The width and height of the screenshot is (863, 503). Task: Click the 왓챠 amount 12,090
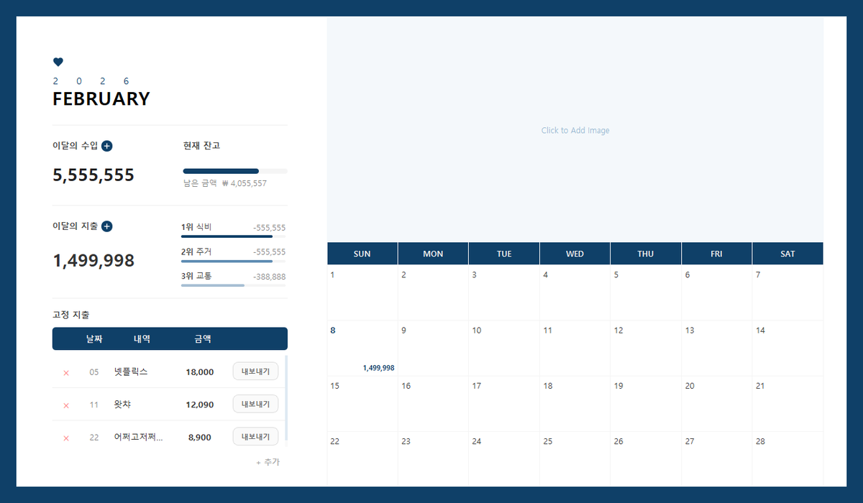pos(199,405)
